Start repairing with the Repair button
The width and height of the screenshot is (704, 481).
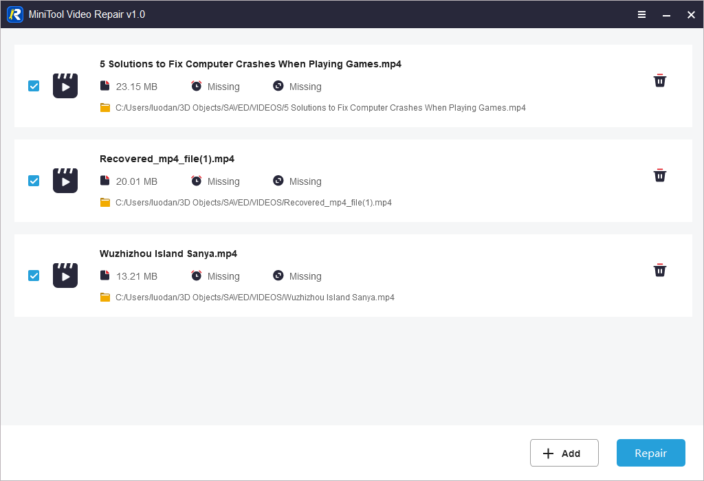coord(650,453)
